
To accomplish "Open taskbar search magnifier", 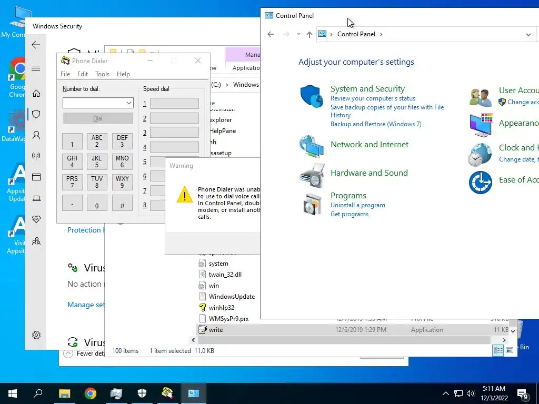I will [38, 393].
